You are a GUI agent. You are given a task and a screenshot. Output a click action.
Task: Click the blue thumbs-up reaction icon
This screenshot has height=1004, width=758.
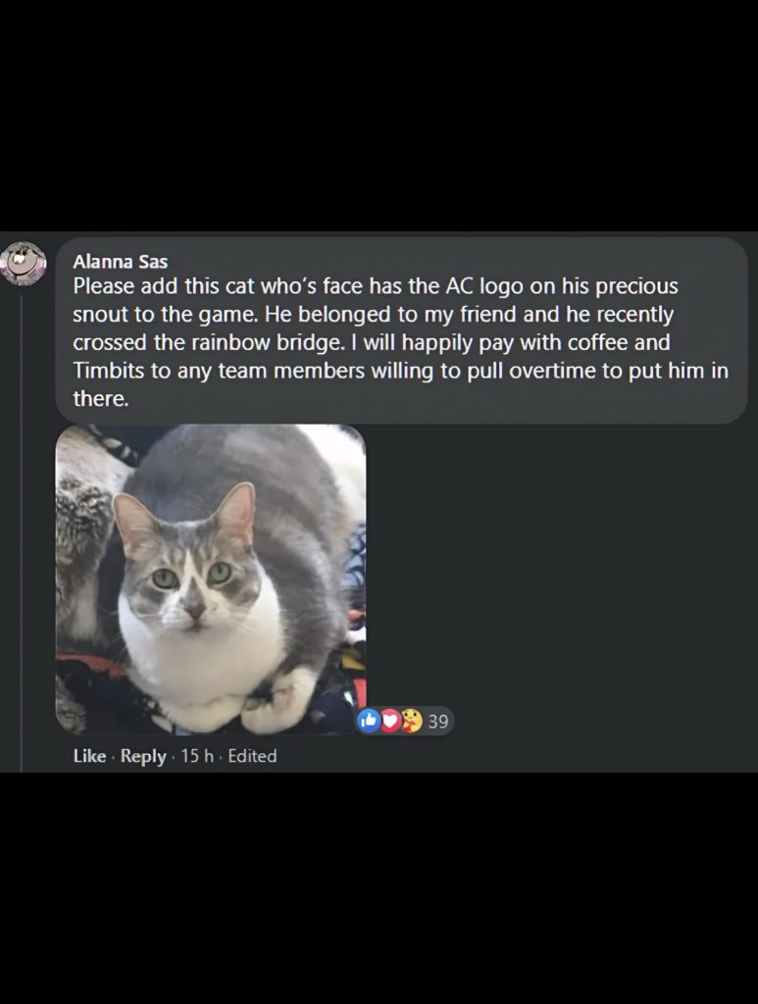[369, 721]
